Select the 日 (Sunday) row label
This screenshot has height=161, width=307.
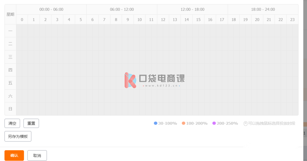pyautogui.click(x=11, y=109)
